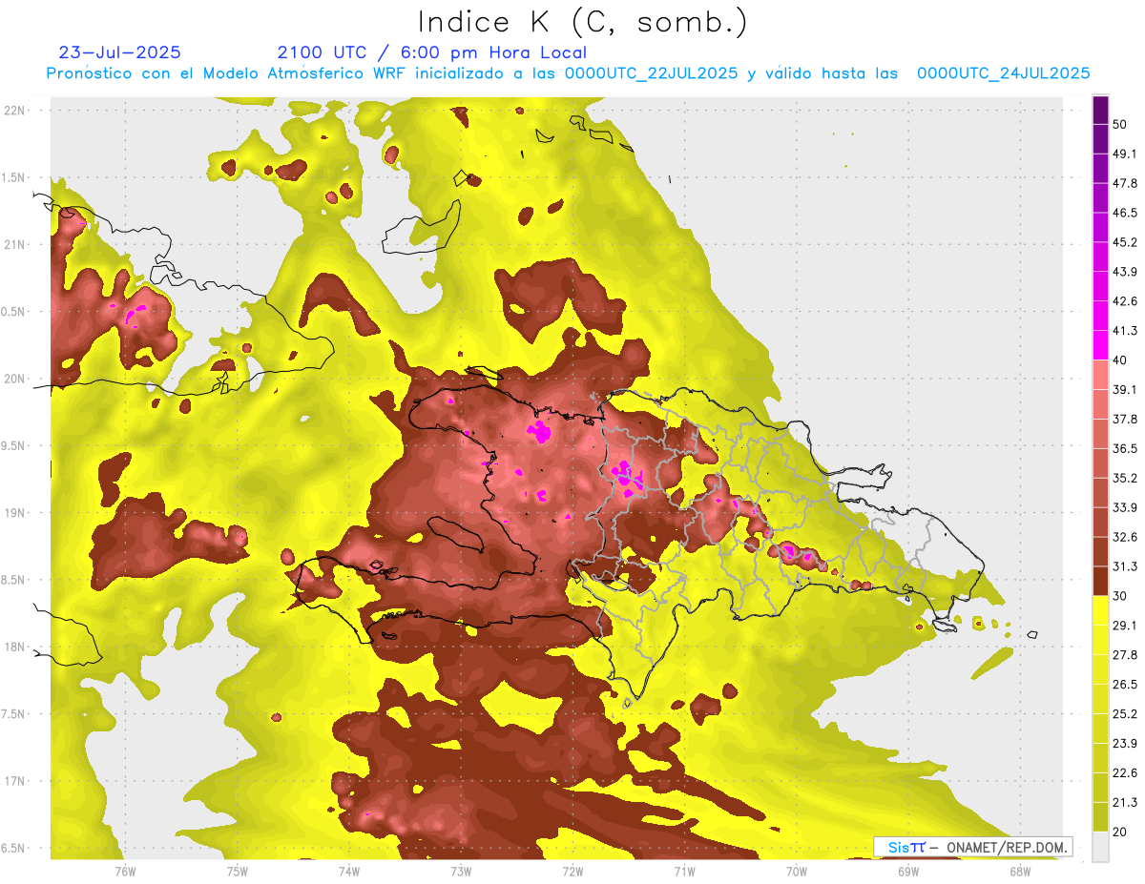Click the title "Indice K (C, somb.)"
This screenshot has height=884, width=1145.
click(x=582, y=22)
